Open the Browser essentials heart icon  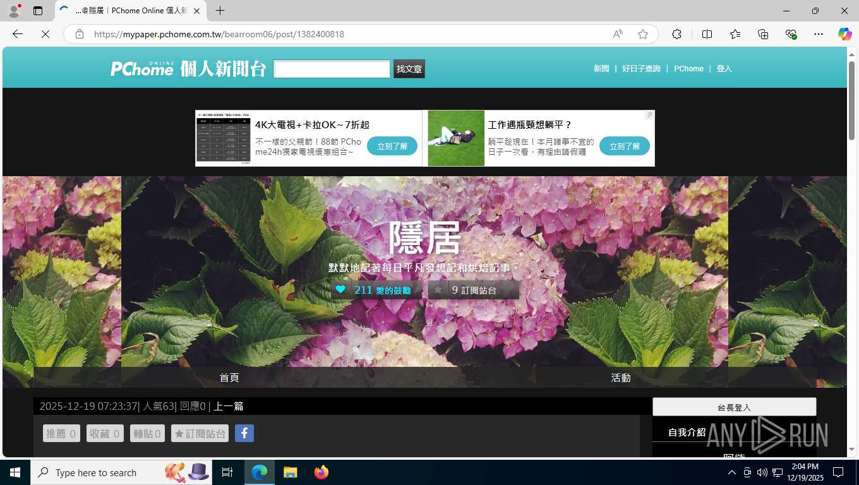click(x=791, y=34)
